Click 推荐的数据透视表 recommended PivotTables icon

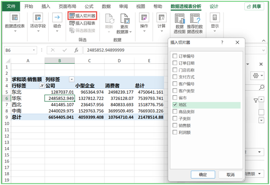(195, 18)
